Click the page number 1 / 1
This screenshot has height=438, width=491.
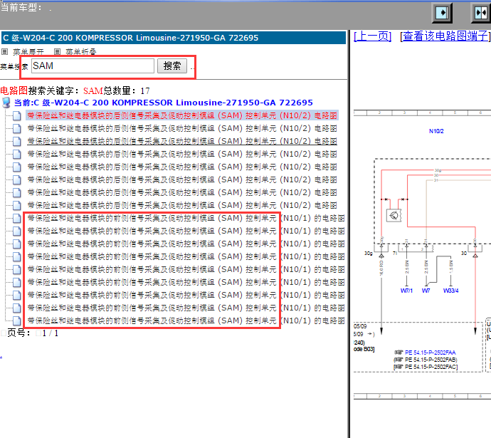coord(50,333)
